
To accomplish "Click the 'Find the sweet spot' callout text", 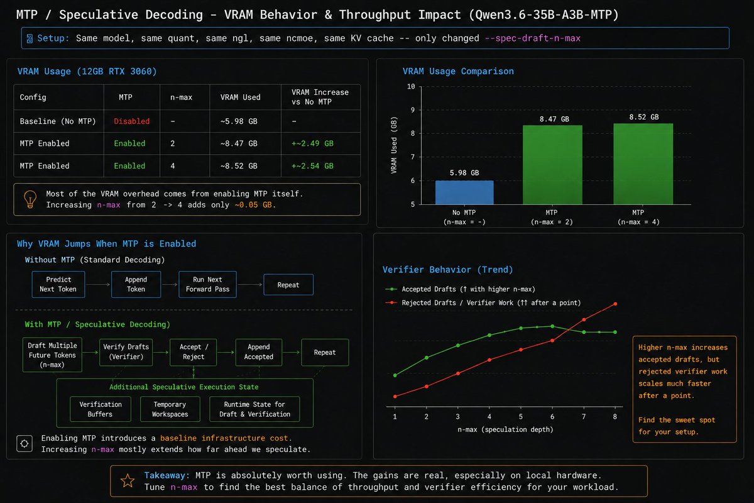I will coord(677,426).
